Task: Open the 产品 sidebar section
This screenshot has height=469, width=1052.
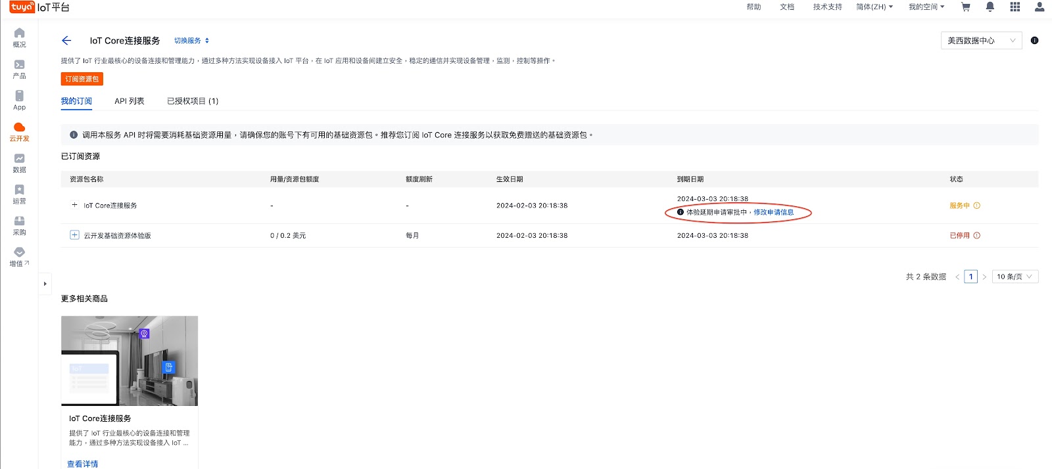Action: 19,69
